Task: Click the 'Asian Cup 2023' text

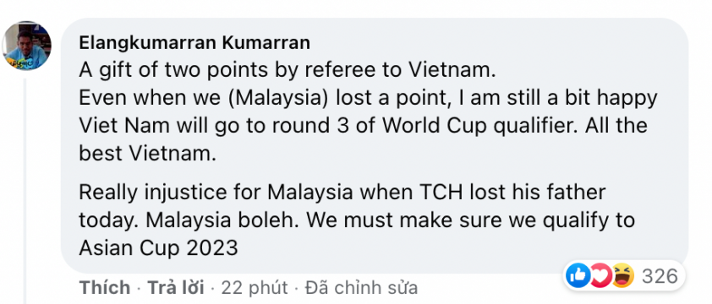Action: pos(158,248)
